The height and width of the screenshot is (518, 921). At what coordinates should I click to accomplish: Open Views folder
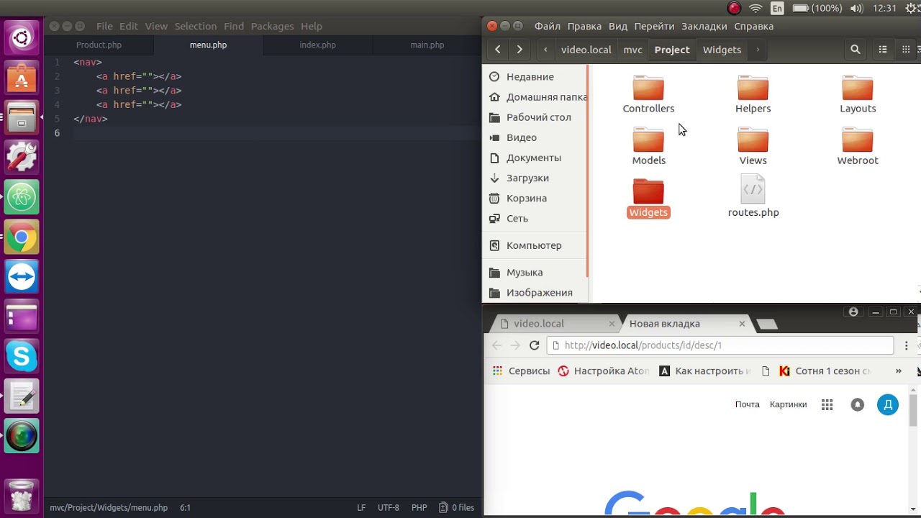point(753,146)
